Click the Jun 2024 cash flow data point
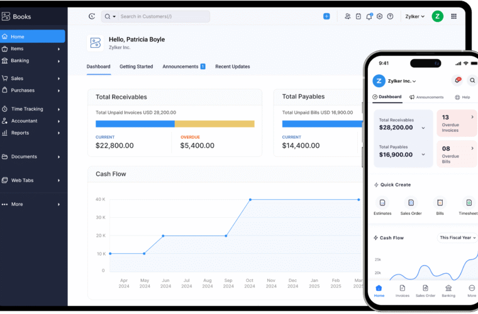Screen dimensions: 478x314 click(163, 235)
